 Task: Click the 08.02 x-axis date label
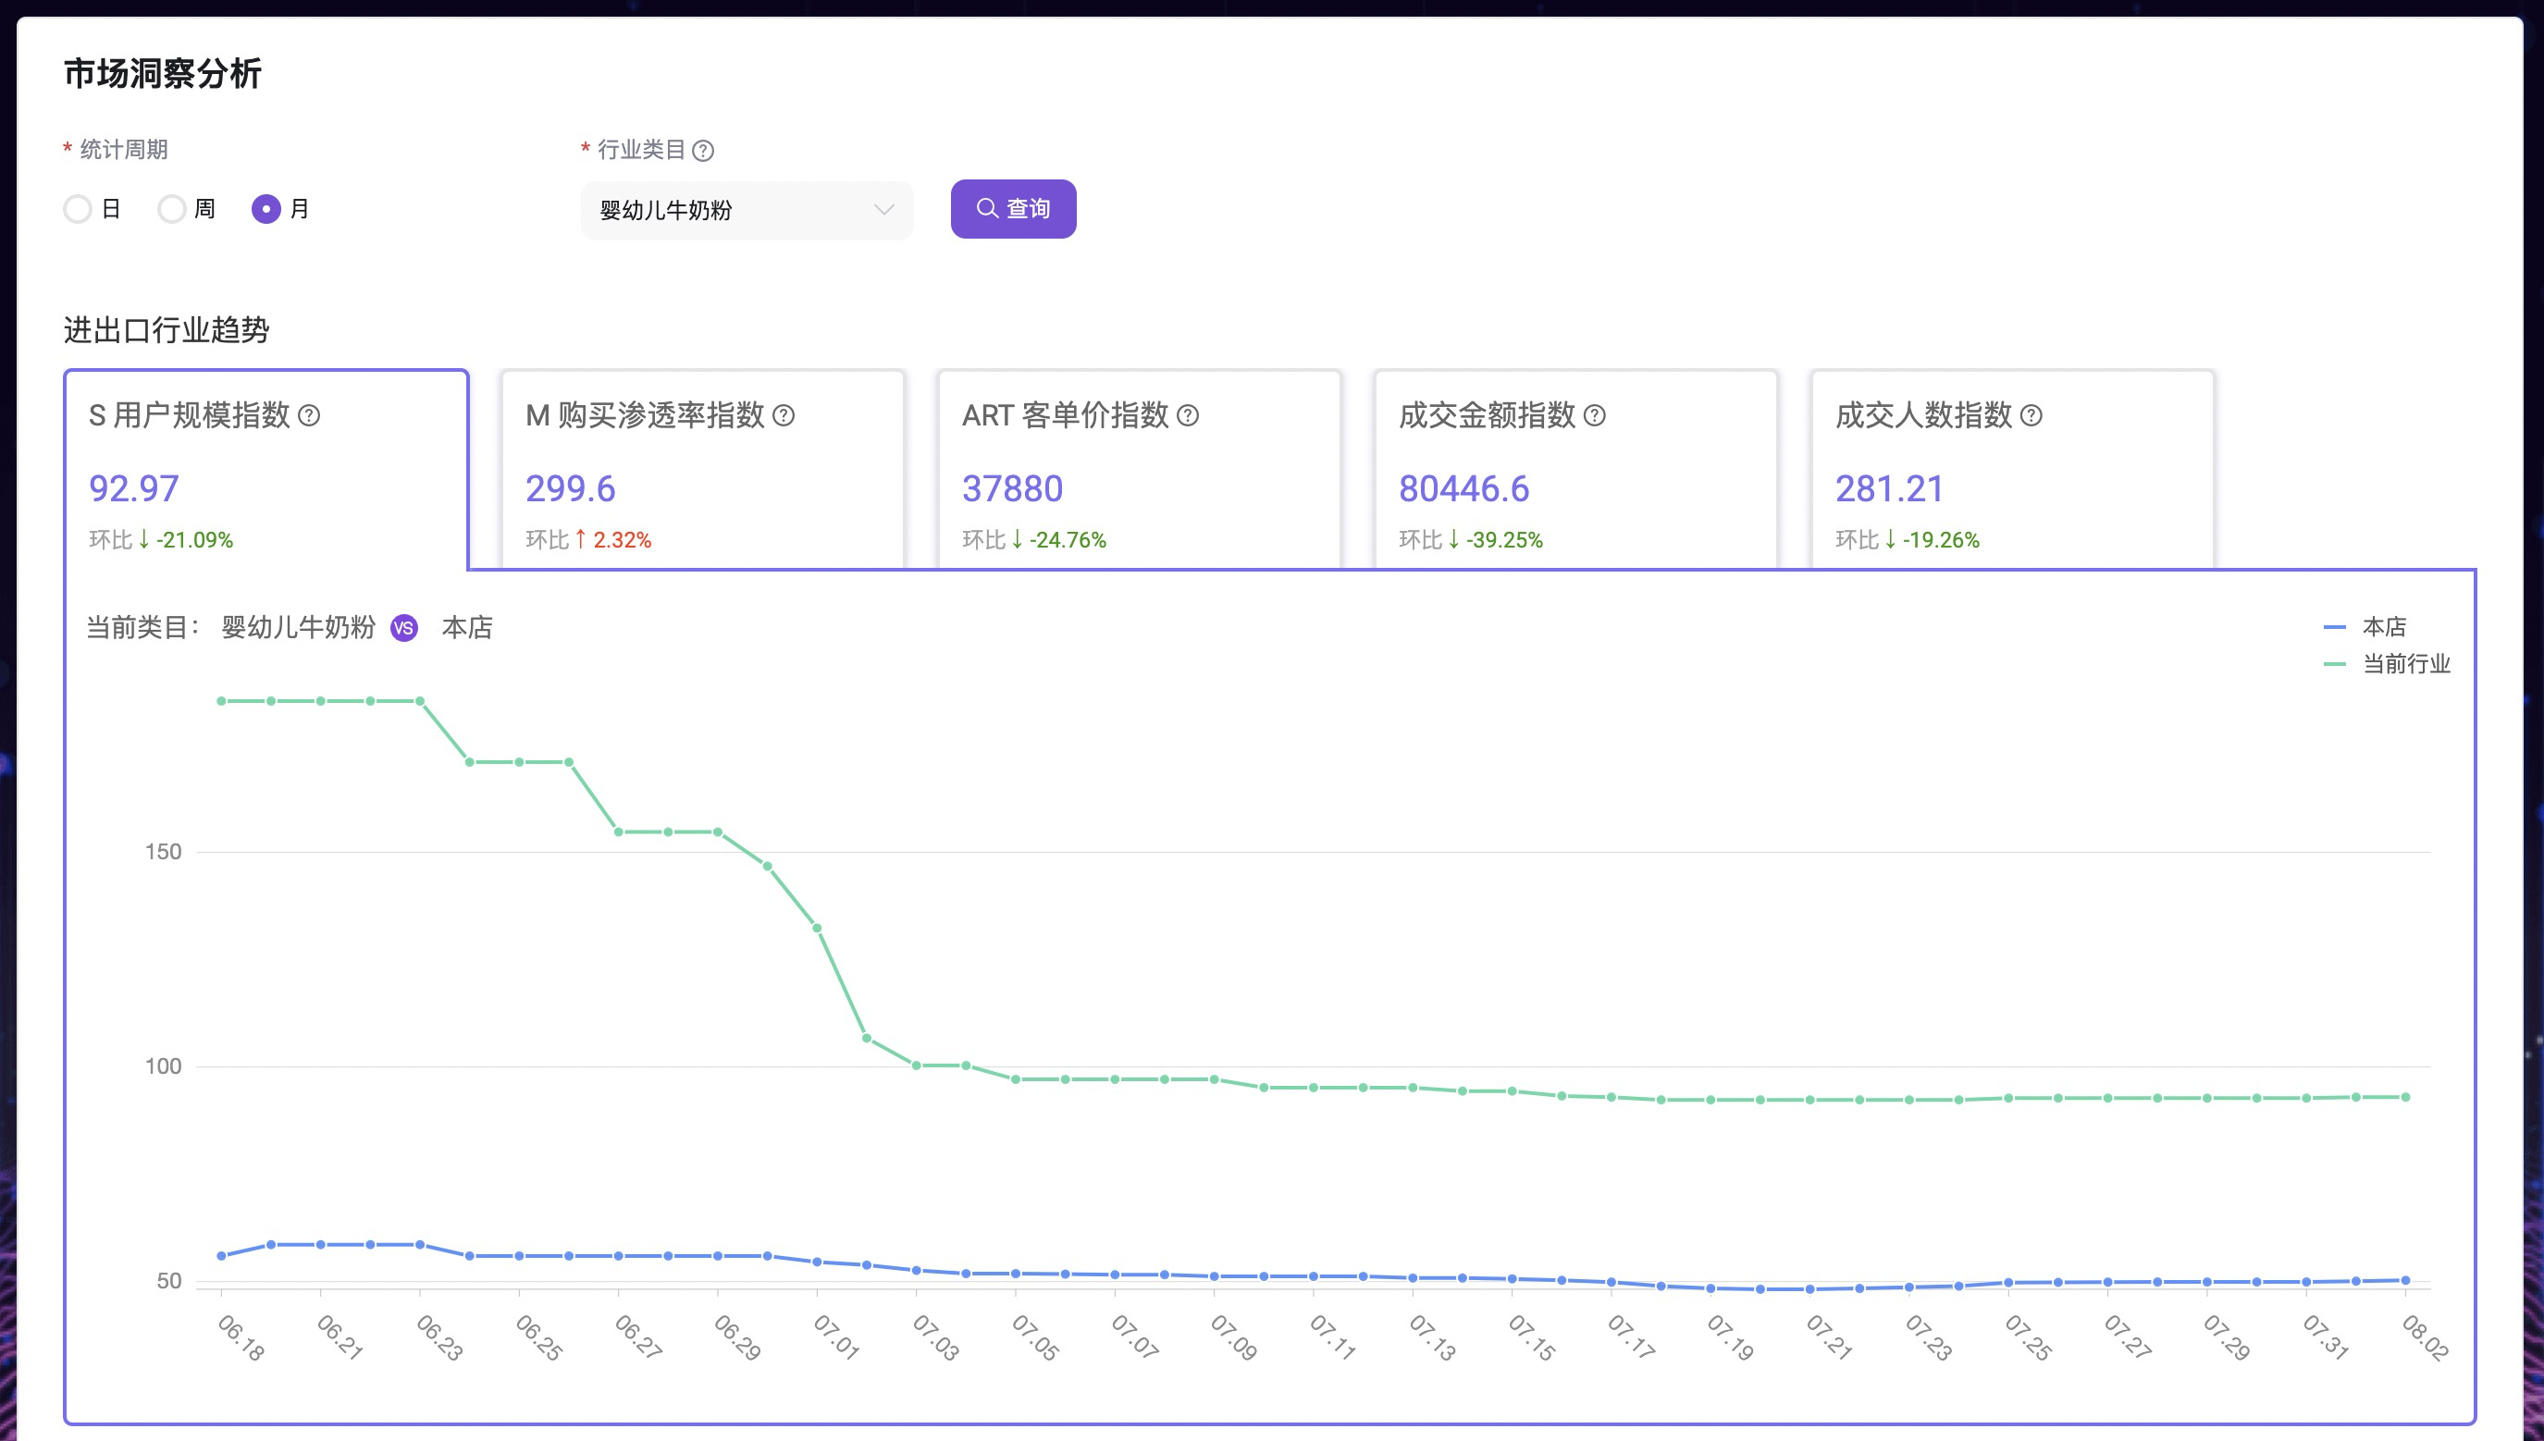[2426, 1338]
